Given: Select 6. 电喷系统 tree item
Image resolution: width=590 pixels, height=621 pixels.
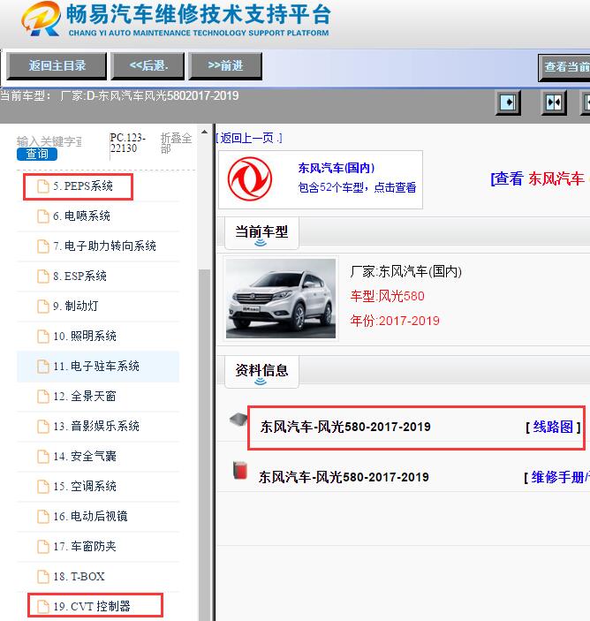Looking at the screenshot, I should pos(81,216).
